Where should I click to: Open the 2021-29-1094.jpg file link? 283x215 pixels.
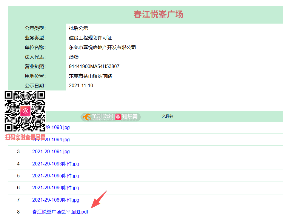(x=57, y=139)
